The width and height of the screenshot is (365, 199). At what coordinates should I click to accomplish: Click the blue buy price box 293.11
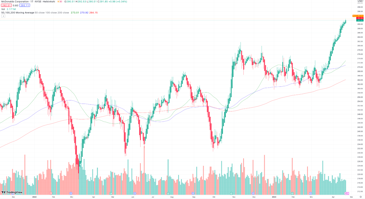pyautogui.click(x=24, y=5)
